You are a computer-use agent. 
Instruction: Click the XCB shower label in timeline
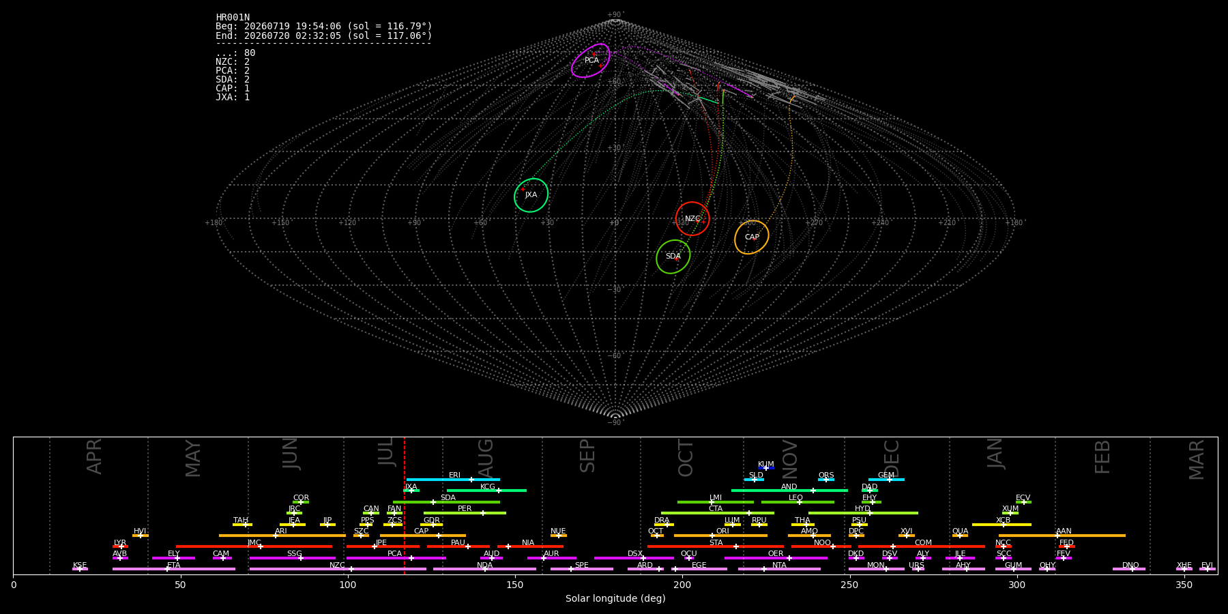(x=1003, y=521)
